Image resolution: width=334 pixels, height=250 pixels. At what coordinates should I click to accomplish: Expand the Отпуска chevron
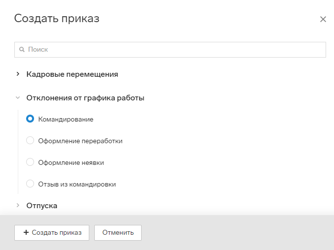[x=18, y=205]
